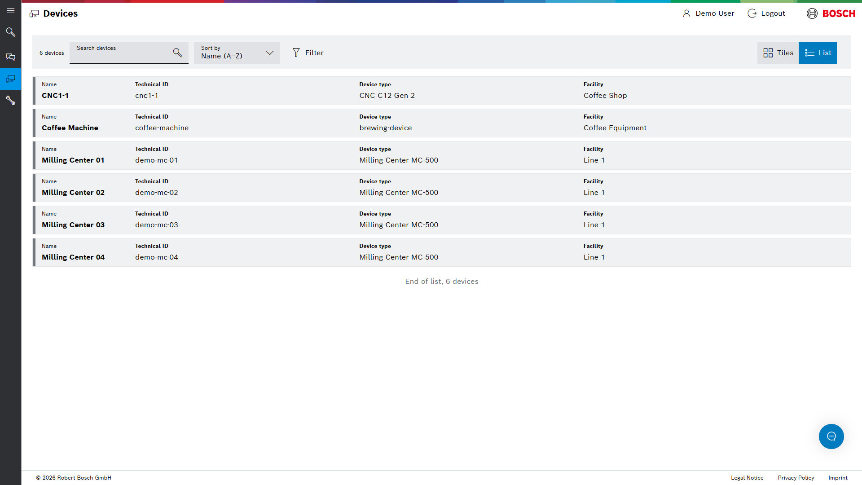Open Milling Center 02 device
This screenshot has height=485, width=862.
(442, 188)
